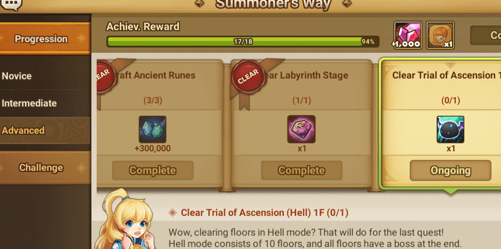Click Complete button under Labyrinth Stage

(x=301, y=170)
